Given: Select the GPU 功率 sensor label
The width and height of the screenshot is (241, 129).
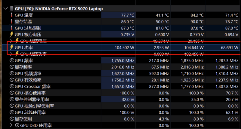Looking at the screenshot, I should click(x=24, y=48).
